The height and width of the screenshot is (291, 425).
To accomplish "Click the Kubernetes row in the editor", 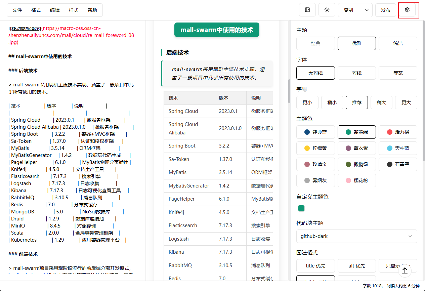I will pyautogui.click(x=67, y=240).
